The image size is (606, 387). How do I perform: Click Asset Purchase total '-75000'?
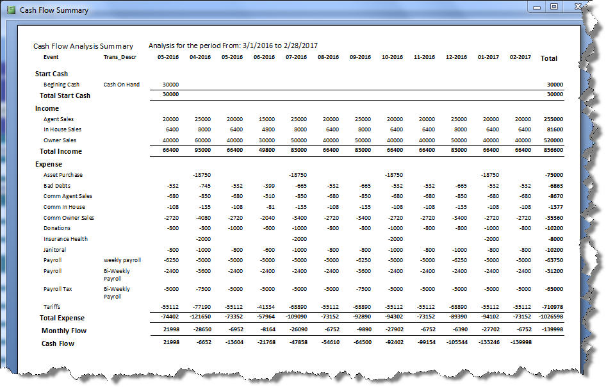tap(554, 175)
